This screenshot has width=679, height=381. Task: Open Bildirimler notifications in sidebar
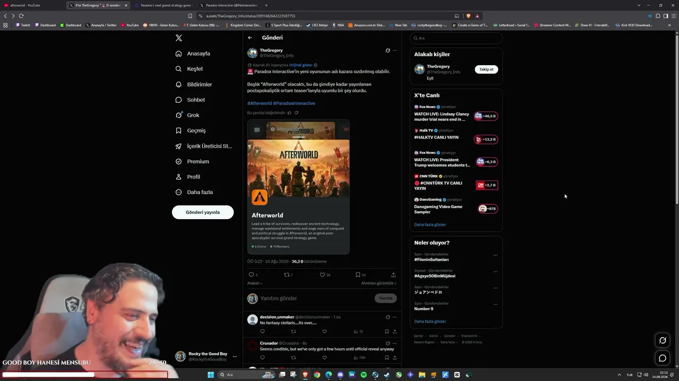click(194, 84)
